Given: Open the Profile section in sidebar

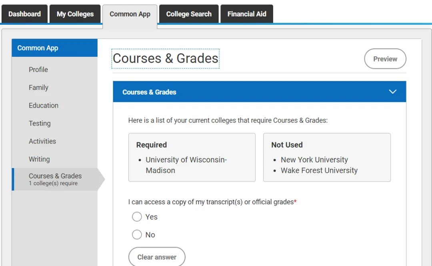Looking at the screenshot, I should click(38, 70).
